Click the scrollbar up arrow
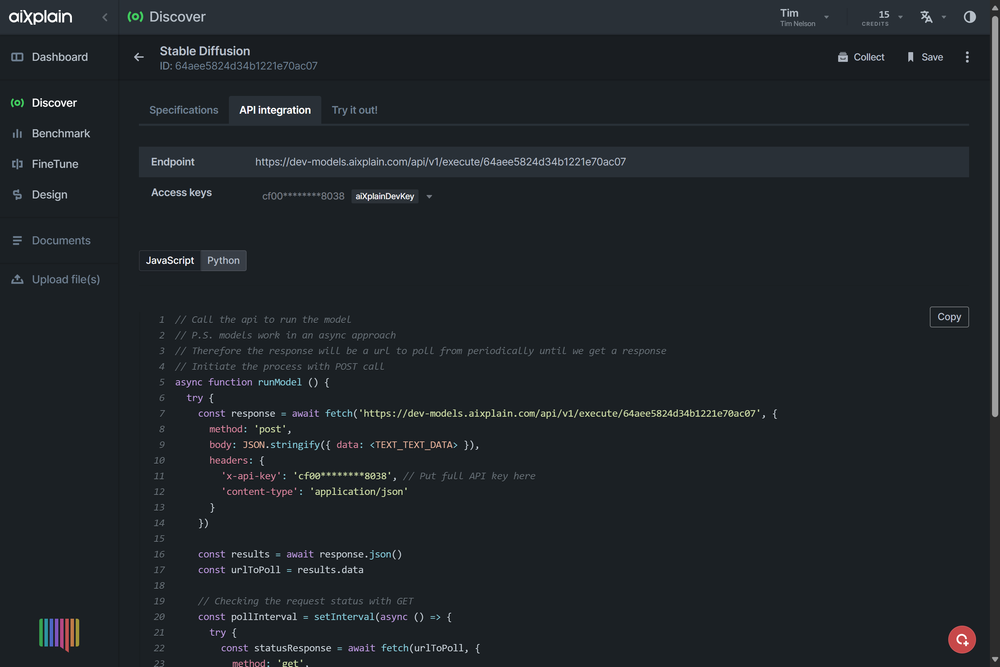The image size is (1000, 667). 995,8
